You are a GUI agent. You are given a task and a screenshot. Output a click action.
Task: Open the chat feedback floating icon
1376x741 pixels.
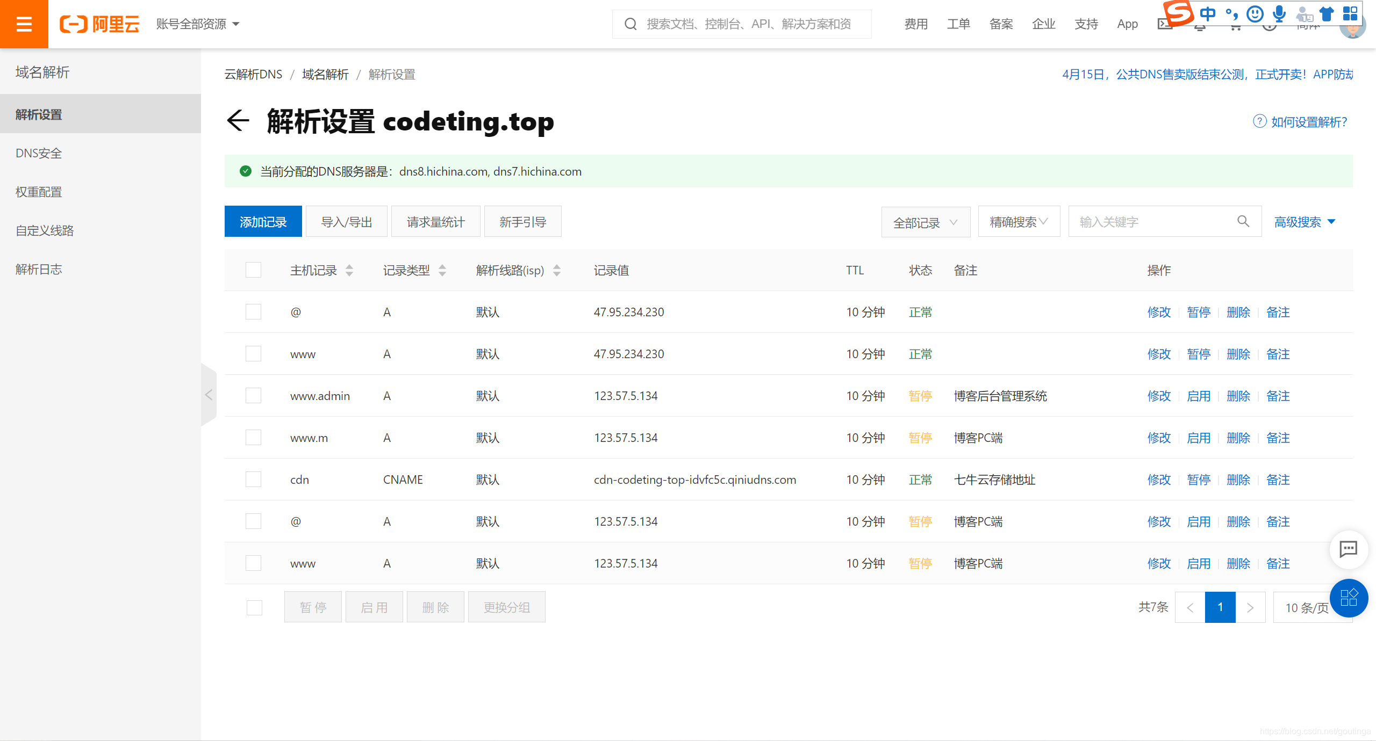coord(1349,549)
